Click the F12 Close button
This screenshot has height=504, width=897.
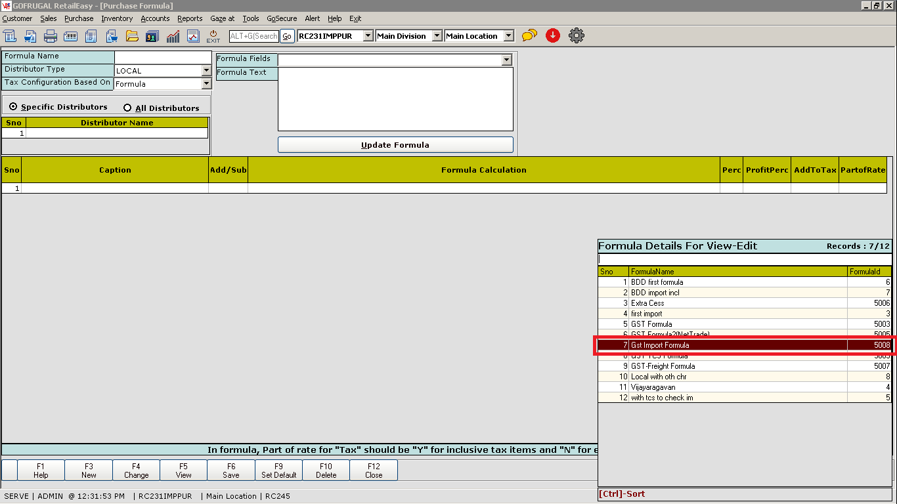[x=374, y=471]
